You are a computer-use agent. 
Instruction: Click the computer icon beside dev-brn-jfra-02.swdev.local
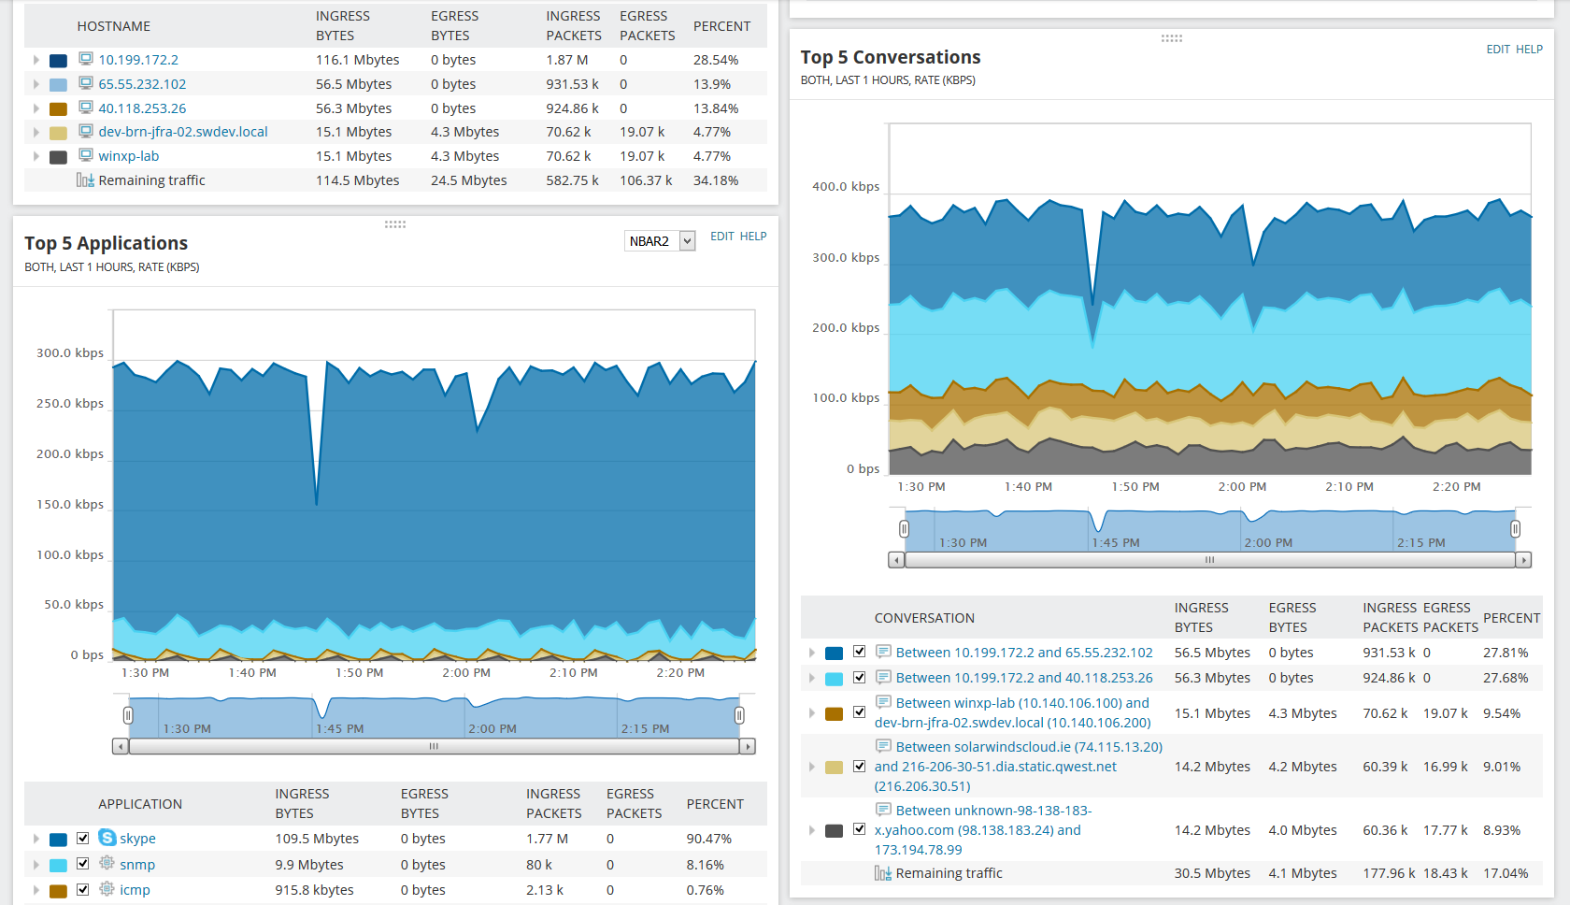click(x=84, y=131)
